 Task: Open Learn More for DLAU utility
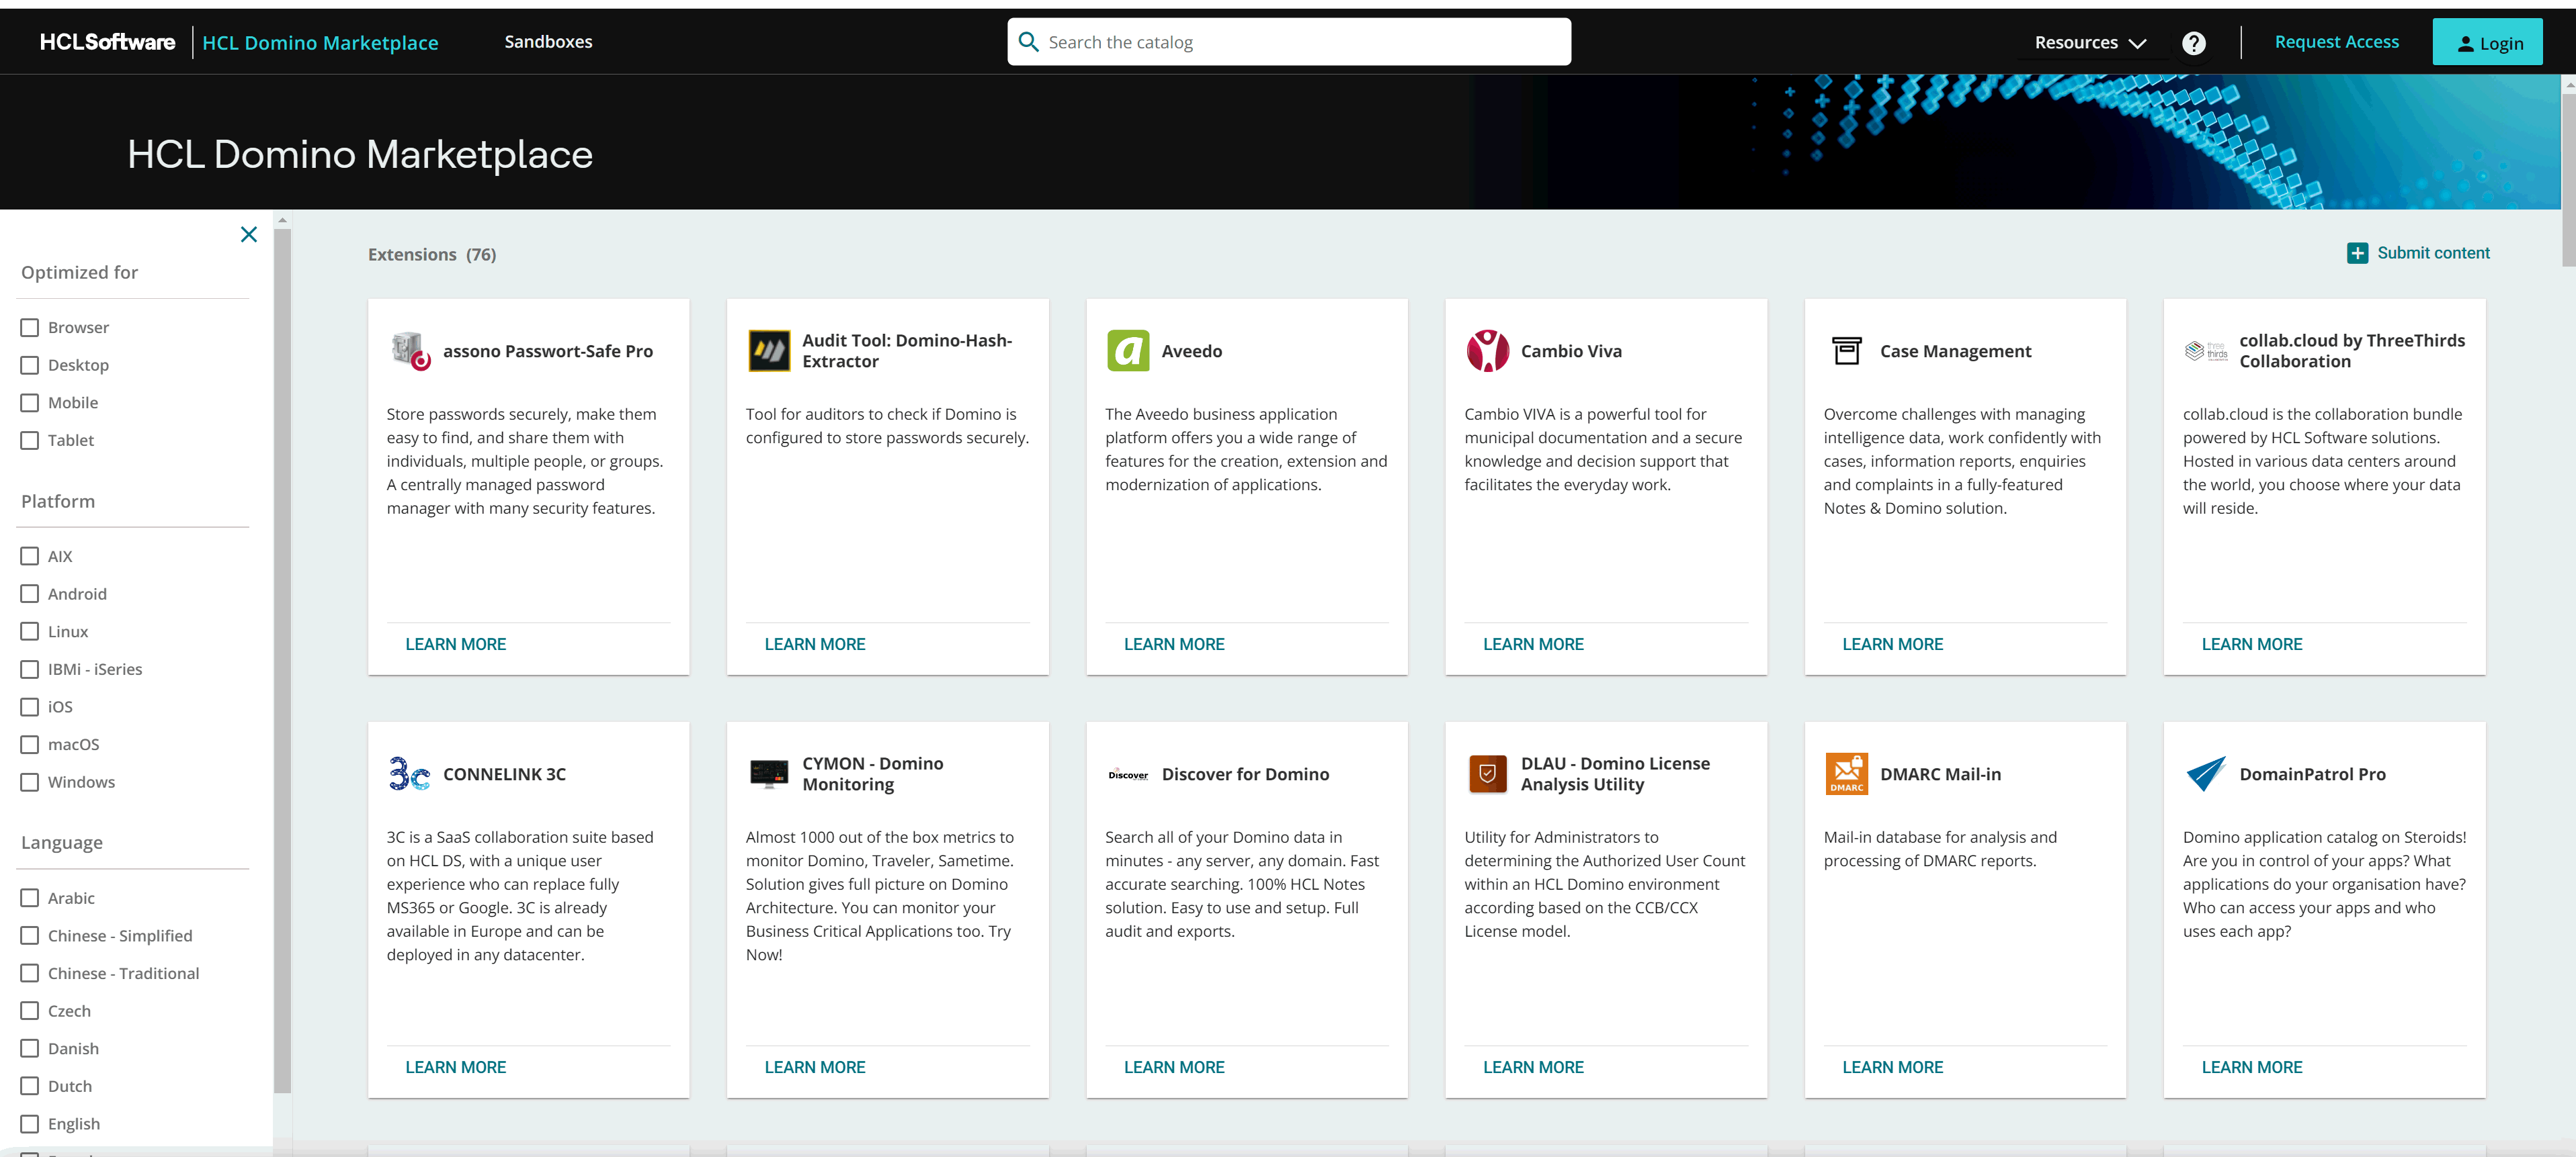pyautogui.click(x=1533, y=1067)
